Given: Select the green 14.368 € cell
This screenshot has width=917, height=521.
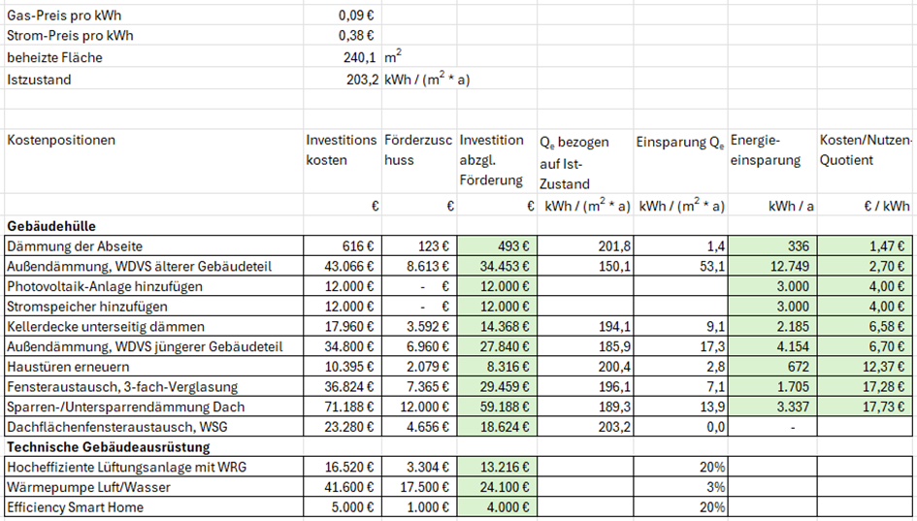Looking at the screenshot, I should (497, 327).
